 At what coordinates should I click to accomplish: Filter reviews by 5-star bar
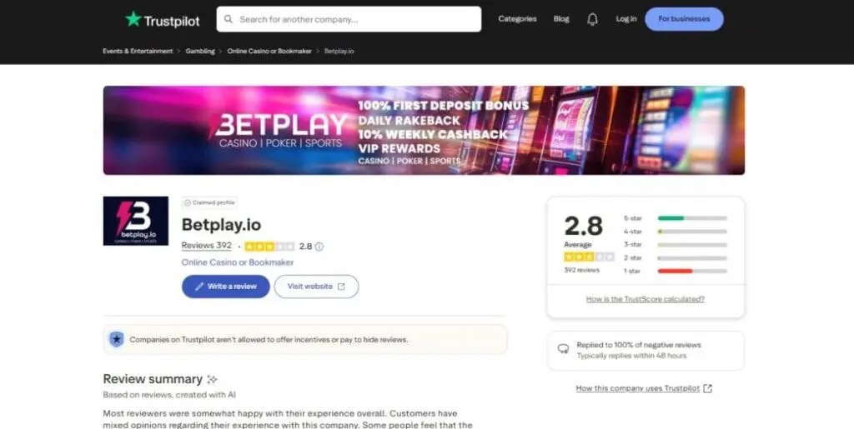(691, 218)
